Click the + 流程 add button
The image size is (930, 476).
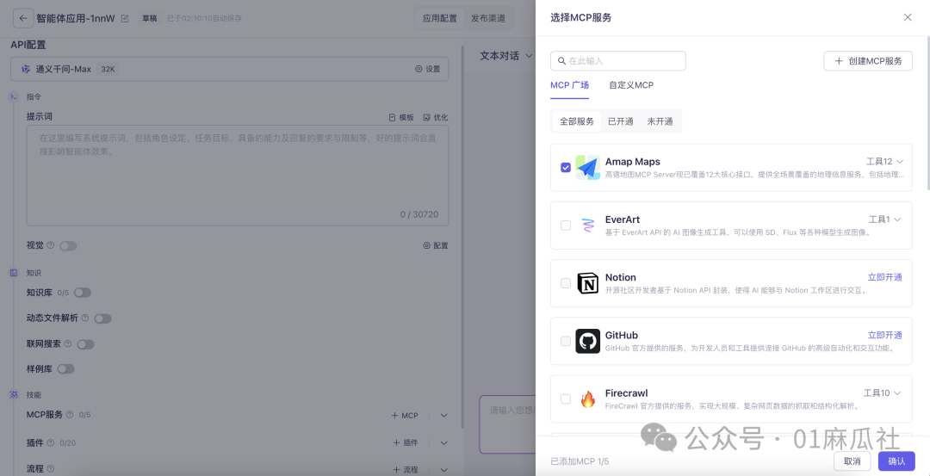coord(405,469)
